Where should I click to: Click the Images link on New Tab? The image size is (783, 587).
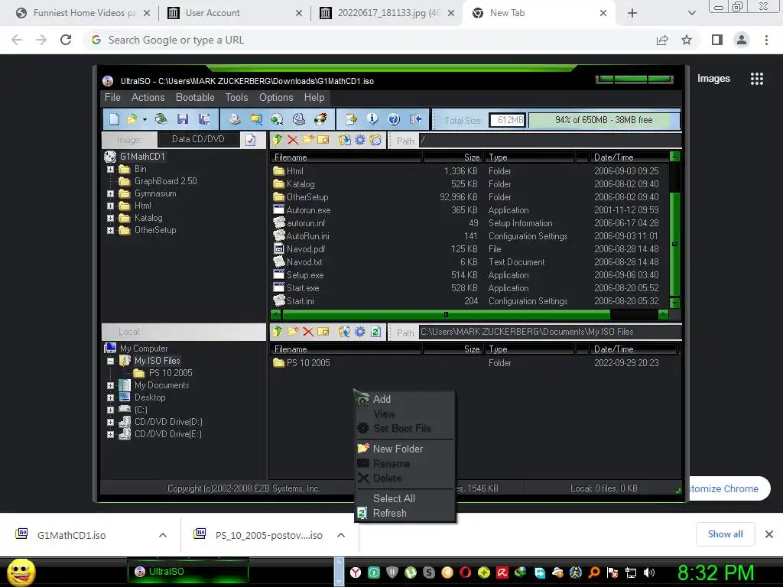click(713, 79)
